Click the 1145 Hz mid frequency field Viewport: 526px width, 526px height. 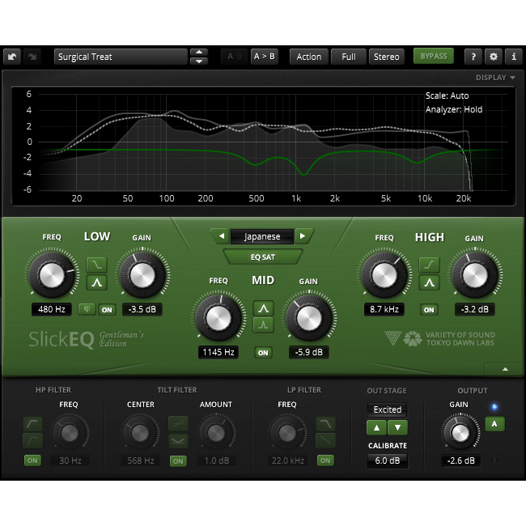pyautogui.click(x=218, y=352)
